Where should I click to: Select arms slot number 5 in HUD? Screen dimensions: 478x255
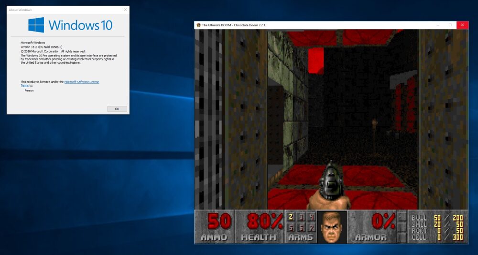(x=291, y=228)
